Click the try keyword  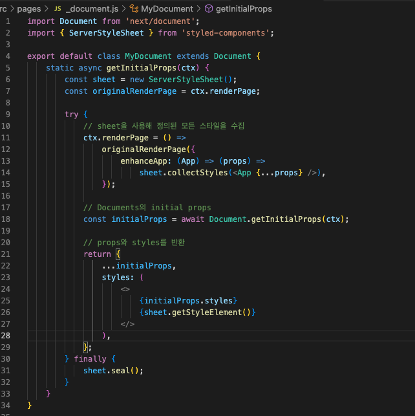coord(72,115)
